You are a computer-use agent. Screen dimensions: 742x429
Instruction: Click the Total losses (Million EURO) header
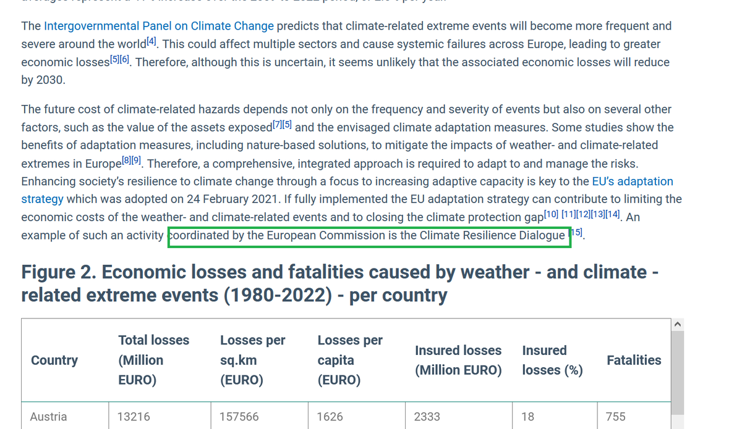pos(154,360)
